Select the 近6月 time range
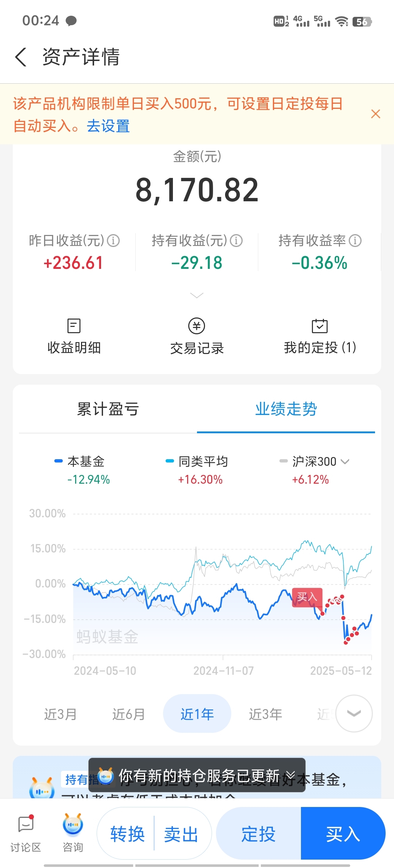394x868 pixels. click(129, 714)
